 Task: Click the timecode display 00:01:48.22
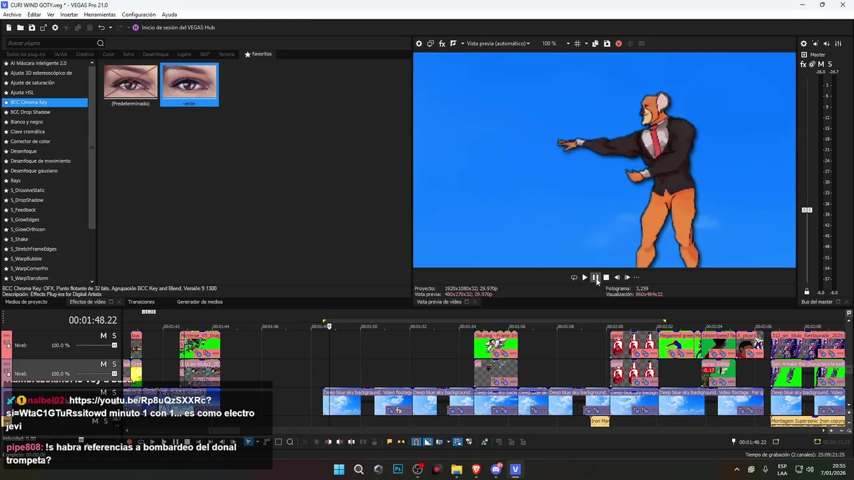(x=93, y=321)
